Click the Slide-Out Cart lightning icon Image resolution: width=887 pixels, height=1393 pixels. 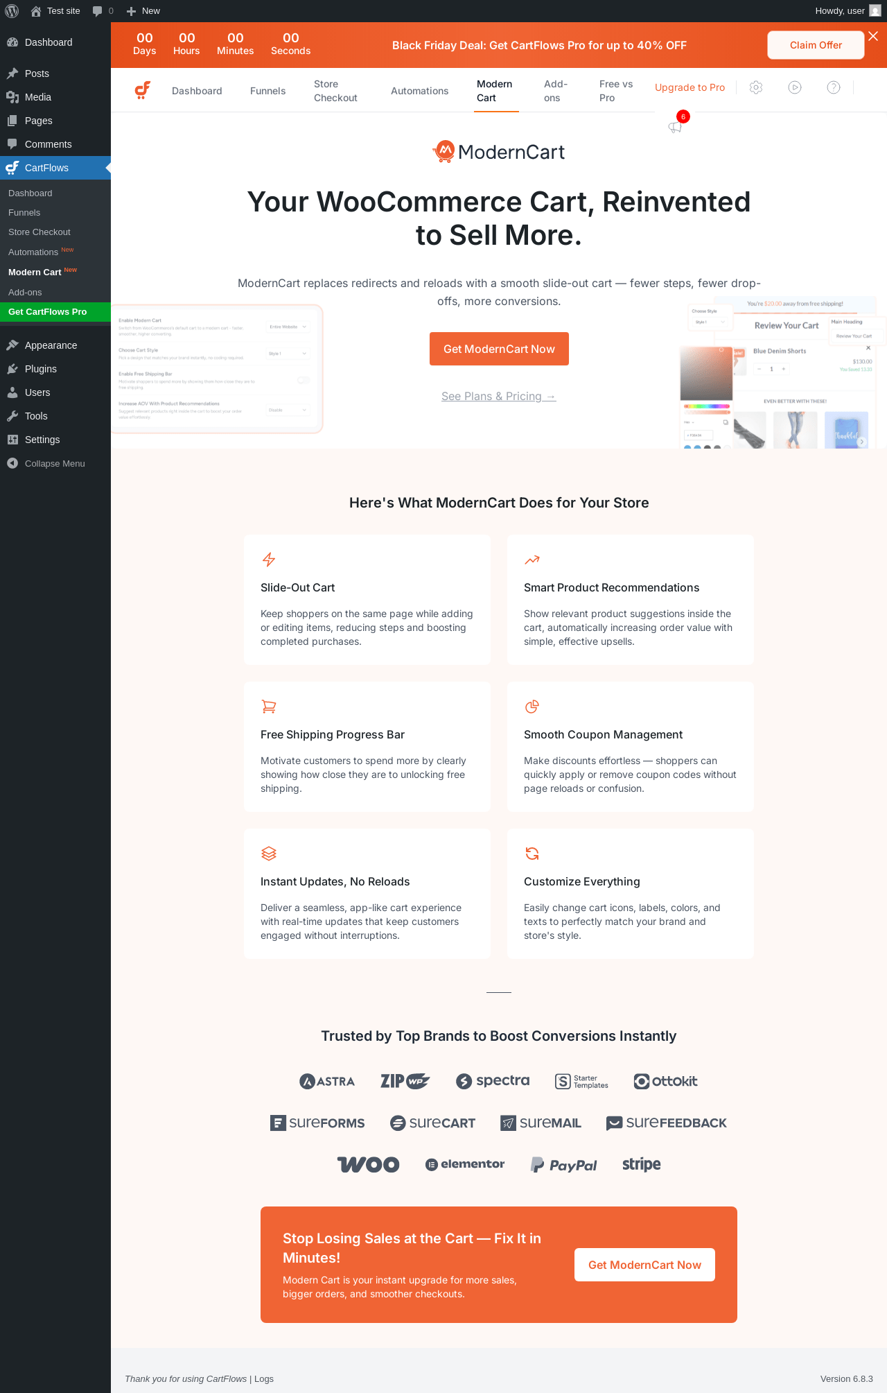pyautogui.click(x=269, y=560)
